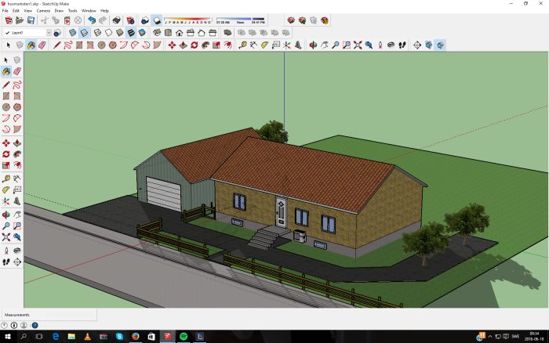The height and width of the screenshot is (343, 549).
Task: Toggle Show/Hide Shadows
Action: tap(157, 20)
